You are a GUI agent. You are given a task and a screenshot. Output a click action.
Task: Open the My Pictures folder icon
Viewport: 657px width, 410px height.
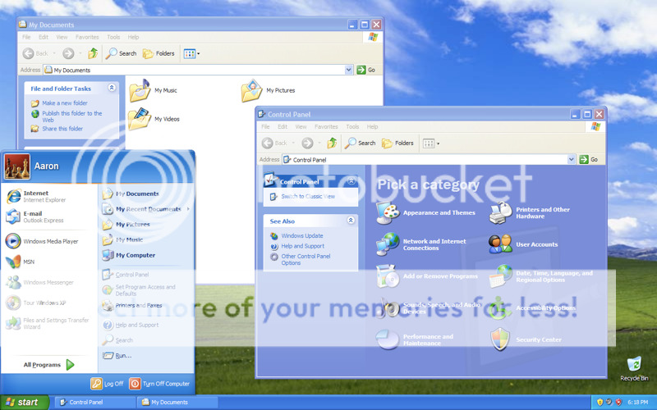(252, 90)
